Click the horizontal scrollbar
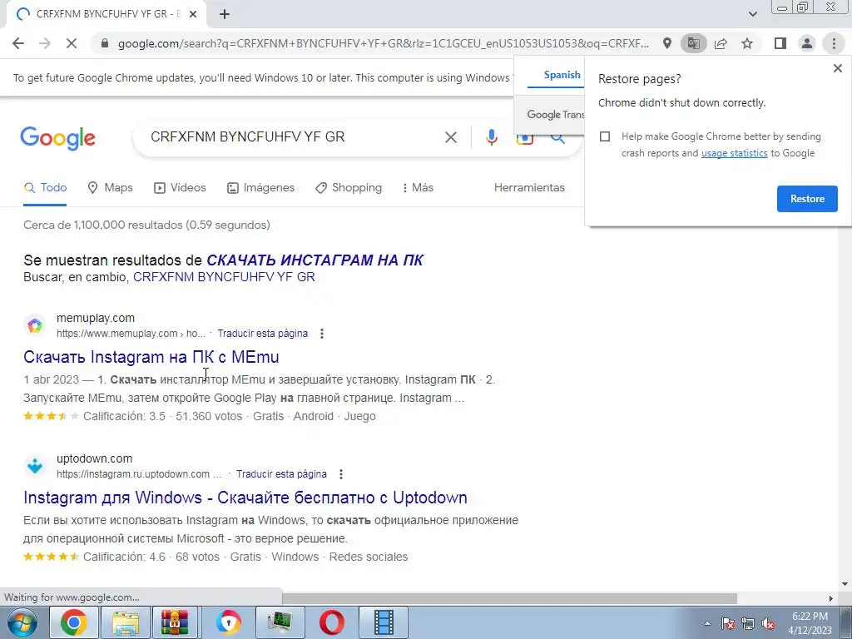852x639 pixels. [x=509, y=598]
